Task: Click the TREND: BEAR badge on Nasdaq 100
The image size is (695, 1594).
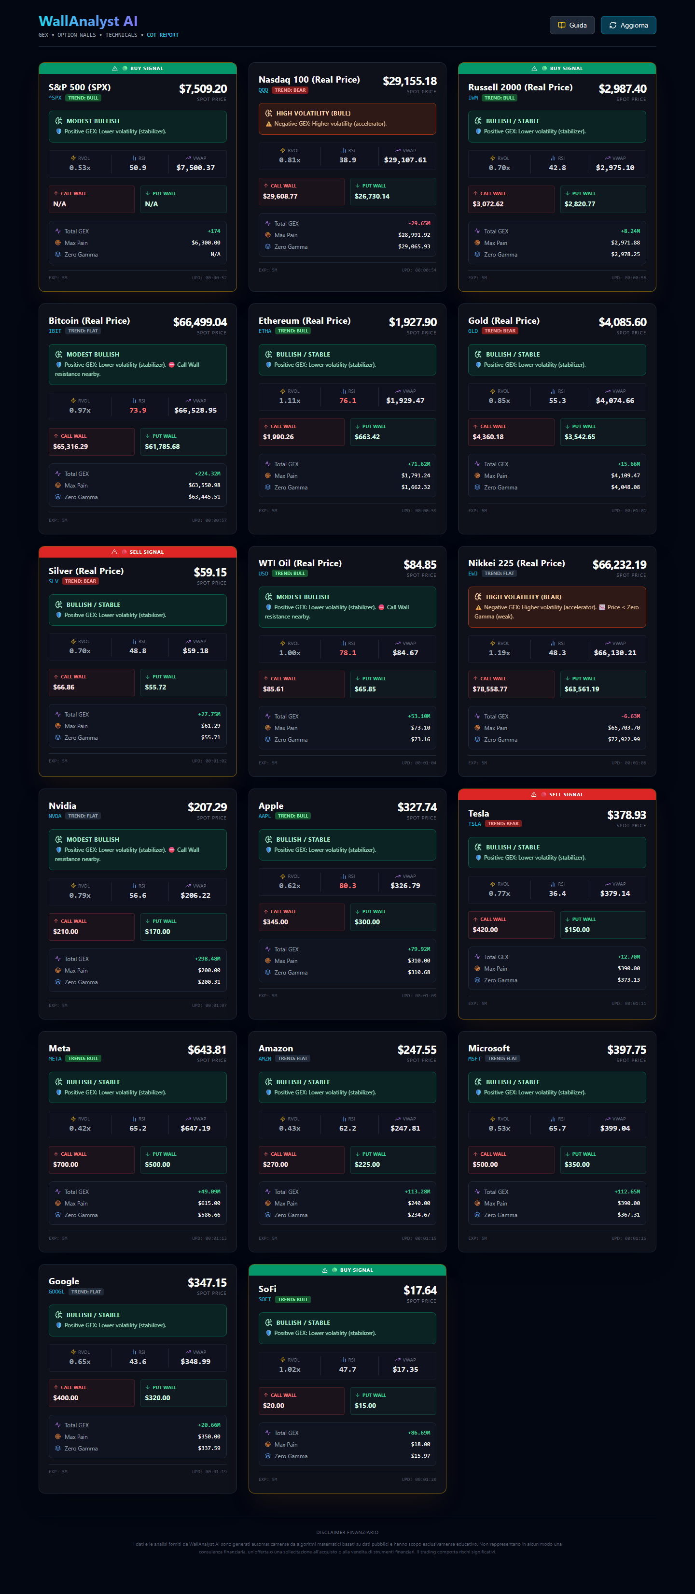Action: point(290,90)
